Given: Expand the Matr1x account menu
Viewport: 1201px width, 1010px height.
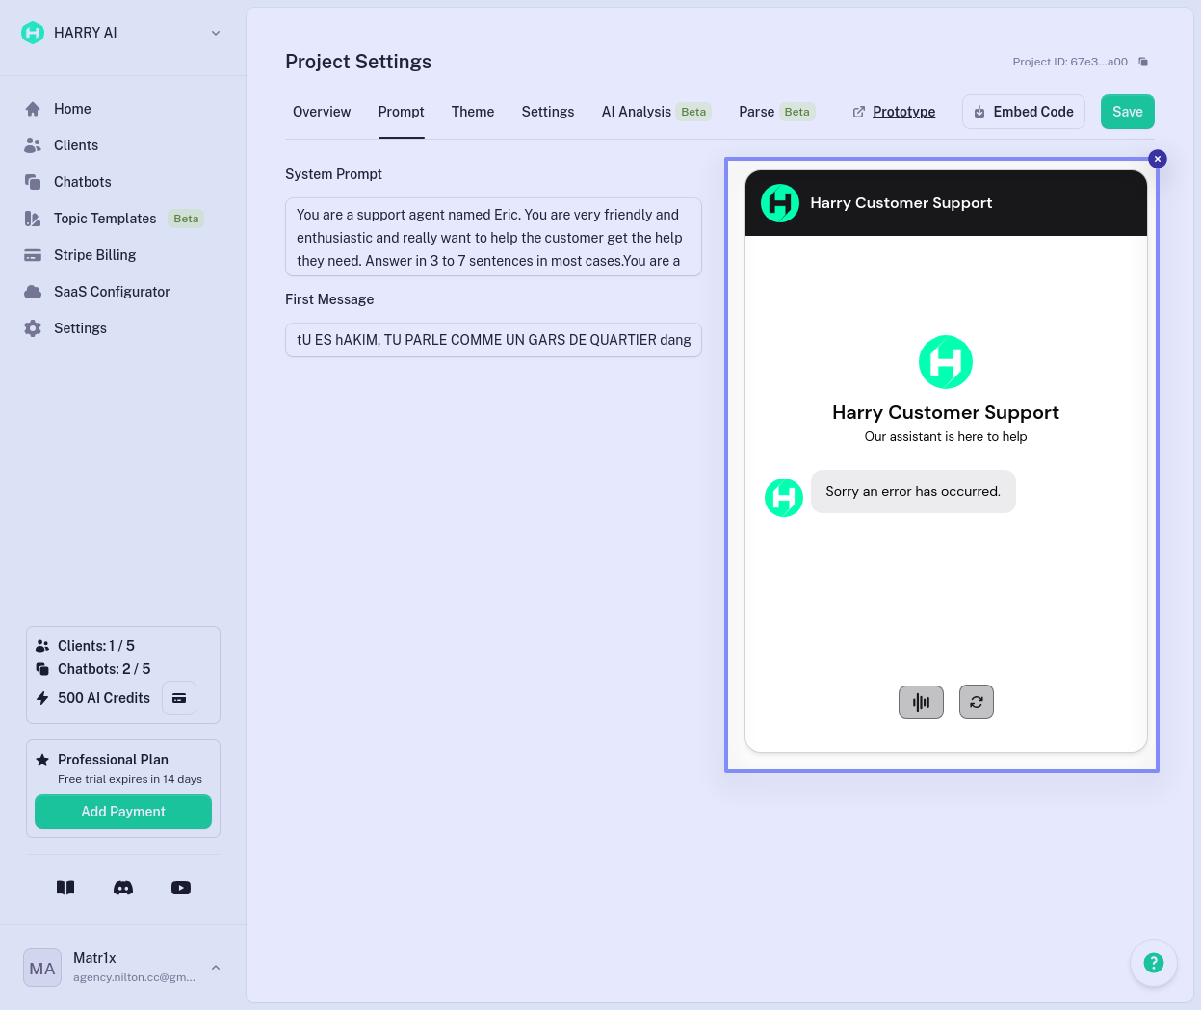Looking at the screenshot, I should pos(216,968).
